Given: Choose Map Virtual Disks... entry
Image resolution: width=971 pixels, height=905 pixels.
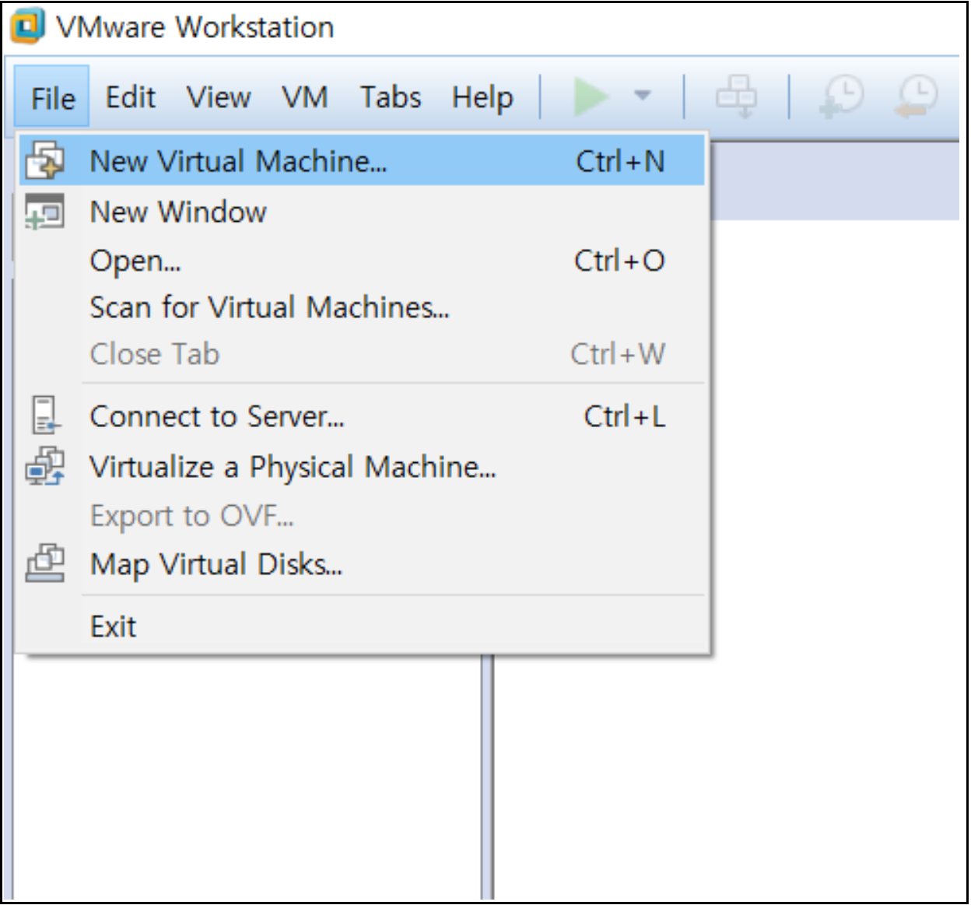Looking at the screenshot, I should tap(362, 564).
